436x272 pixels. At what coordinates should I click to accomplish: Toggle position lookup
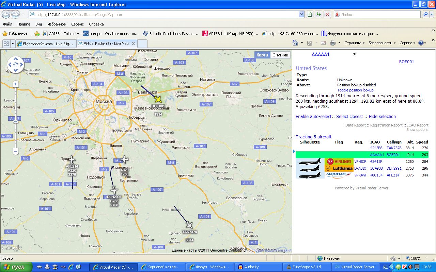tap(355, 90)
